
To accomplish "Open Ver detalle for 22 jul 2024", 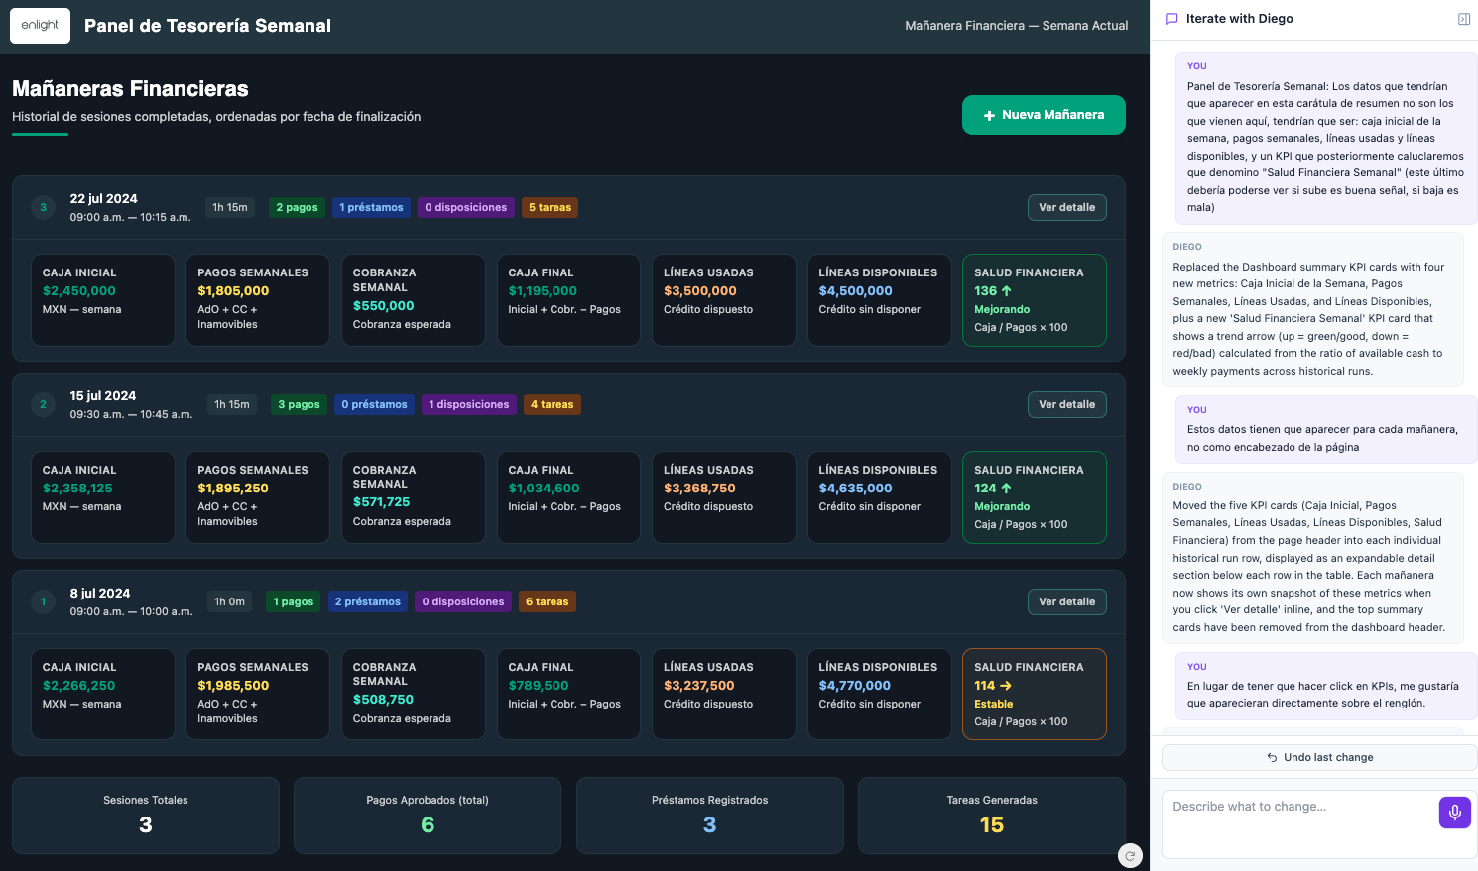I will (1066, 207).
